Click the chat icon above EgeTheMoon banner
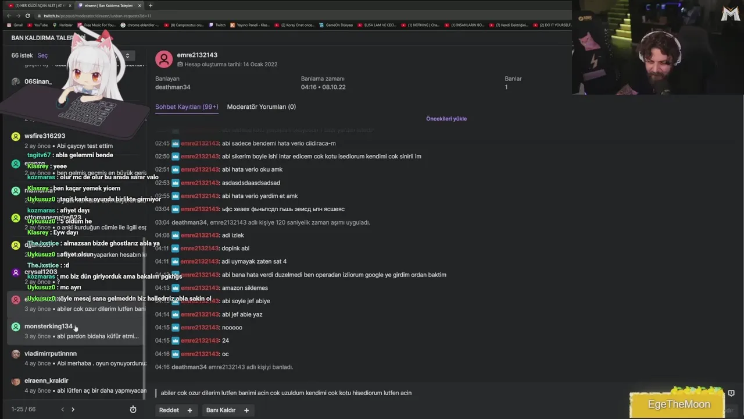The height and width of the screenshot is (419, 744). [x=731, y=393]
